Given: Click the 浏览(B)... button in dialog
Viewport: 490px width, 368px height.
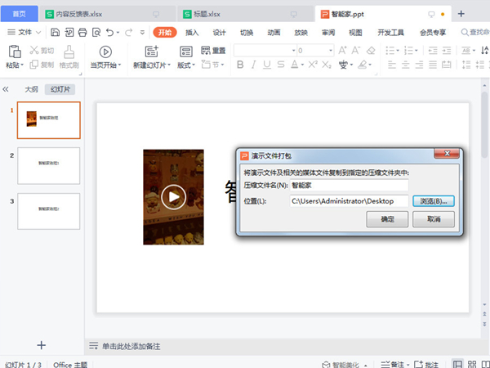Looking at the screenshot, I should 433,201.
